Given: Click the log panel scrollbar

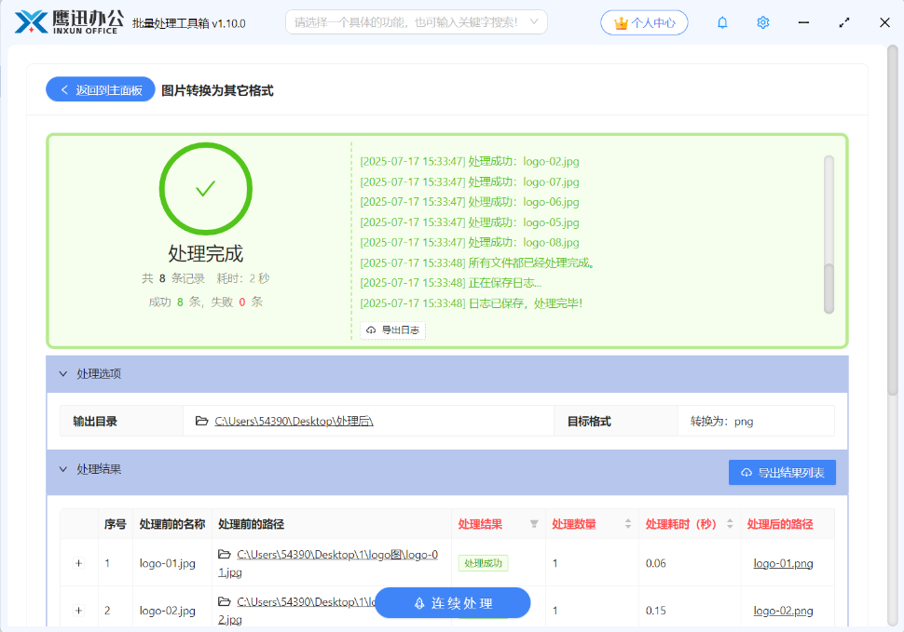Looking at the screenshot, I should click(829, 288).
